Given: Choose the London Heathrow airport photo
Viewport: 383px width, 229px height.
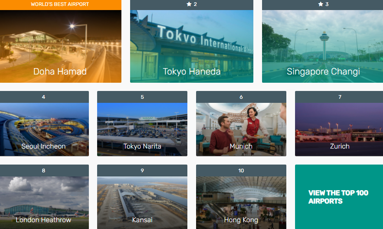Looking at the screenshot, I should pyautogui.click(x=44, y=202).
